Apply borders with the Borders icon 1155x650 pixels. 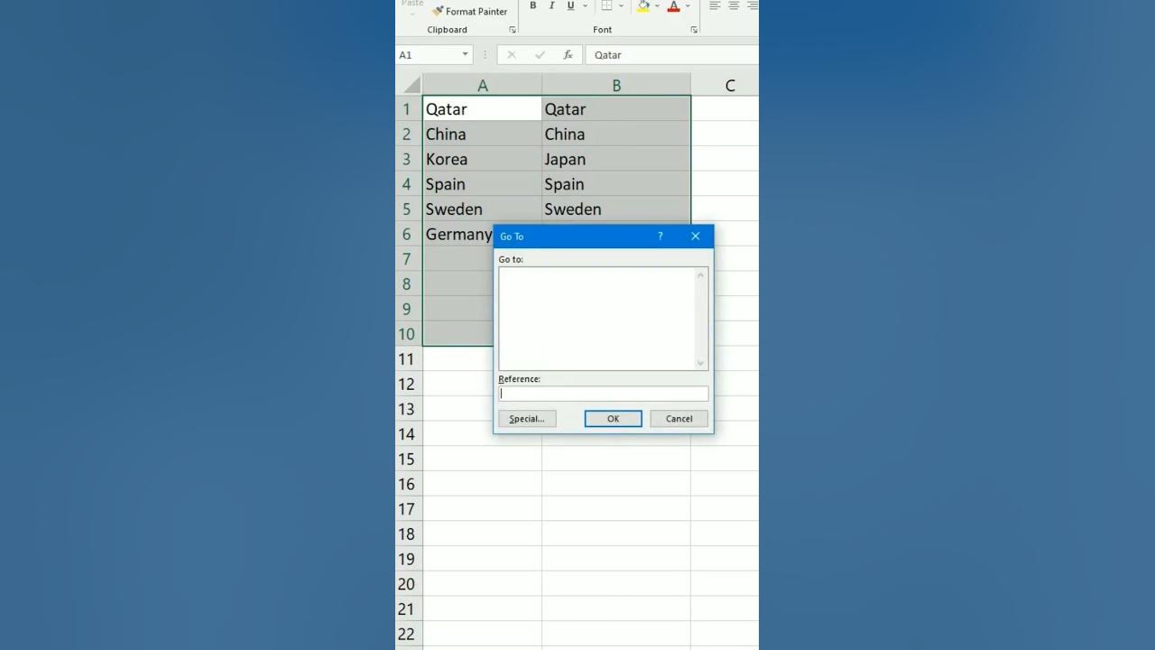(607, 5)
